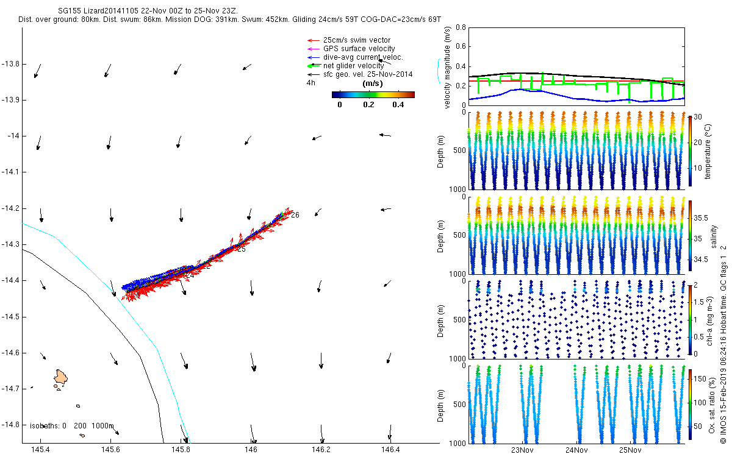The width and height of the screenshot is (732, 457).
Task: Click the longitude tick '145.4'
Action: click(40, 450)
